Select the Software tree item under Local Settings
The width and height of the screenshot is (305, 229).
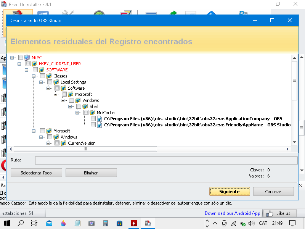coord(76,88)
